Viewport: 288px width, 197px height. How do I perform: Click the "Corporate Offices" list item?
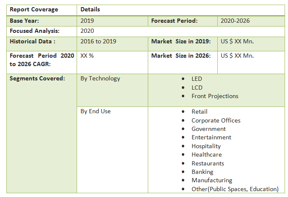[216, 120]
